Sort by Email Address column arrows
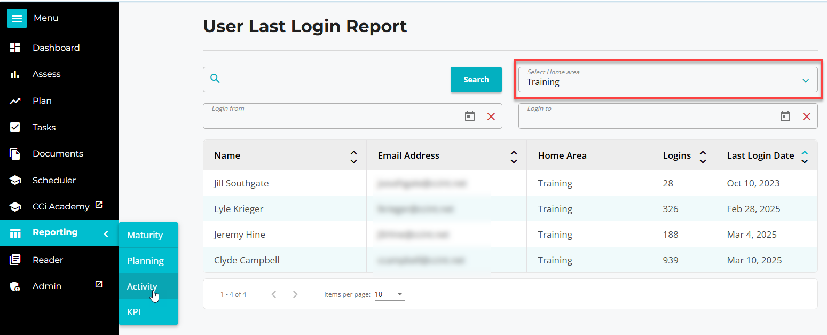Image resolution: width=827 pixels, height=335 pixels. point(514,156)
